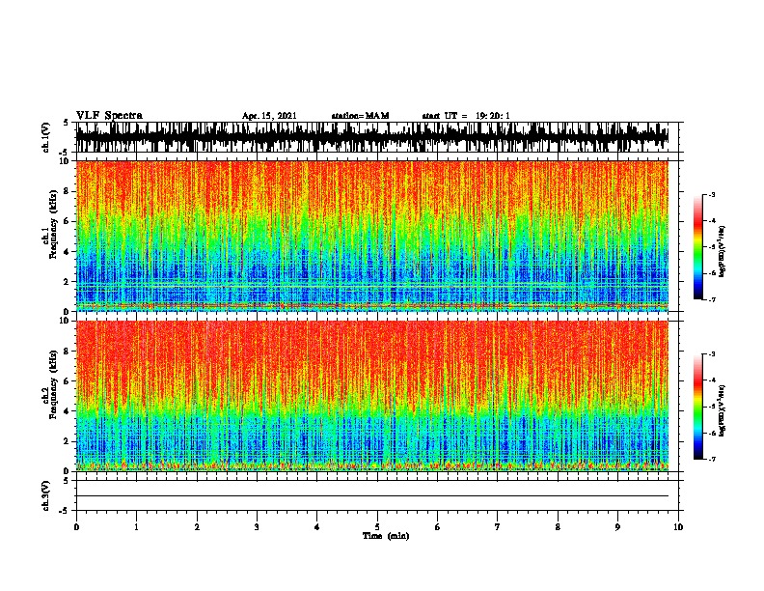Click time axis tick label 0

point(76,527)
